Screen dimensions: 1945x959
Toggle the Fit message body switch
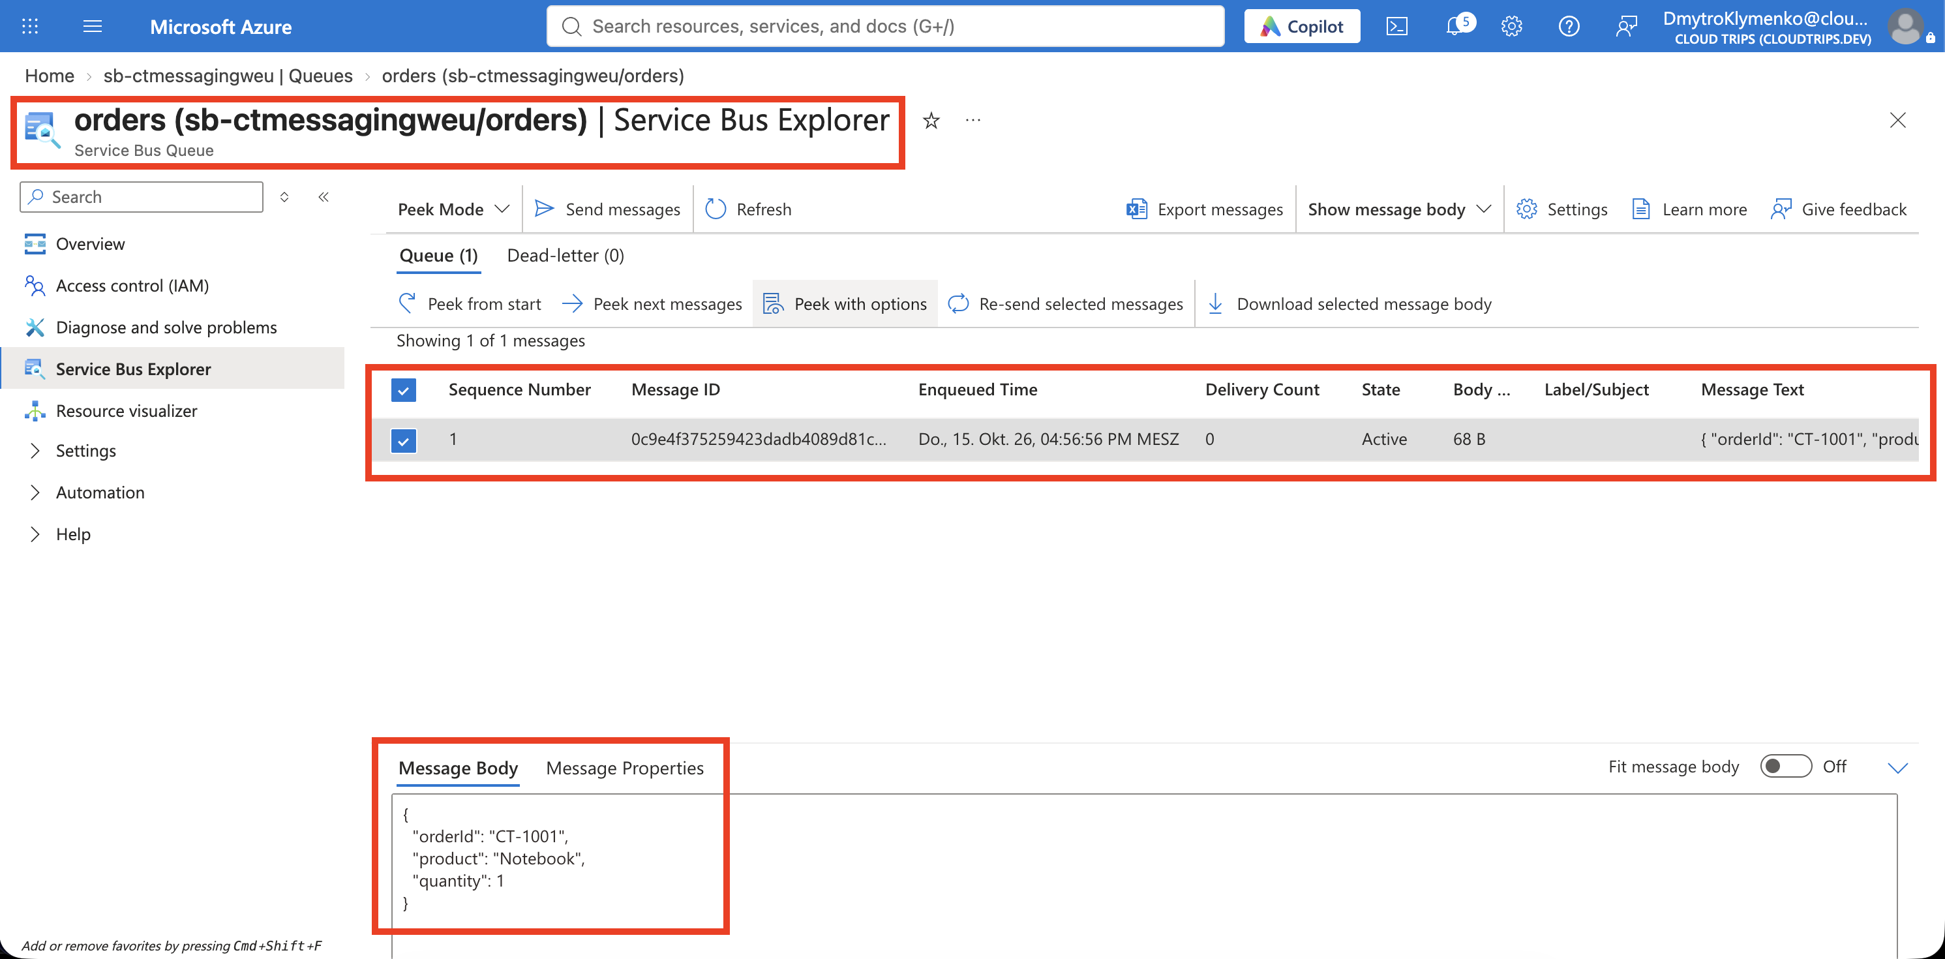point(1786,767)
